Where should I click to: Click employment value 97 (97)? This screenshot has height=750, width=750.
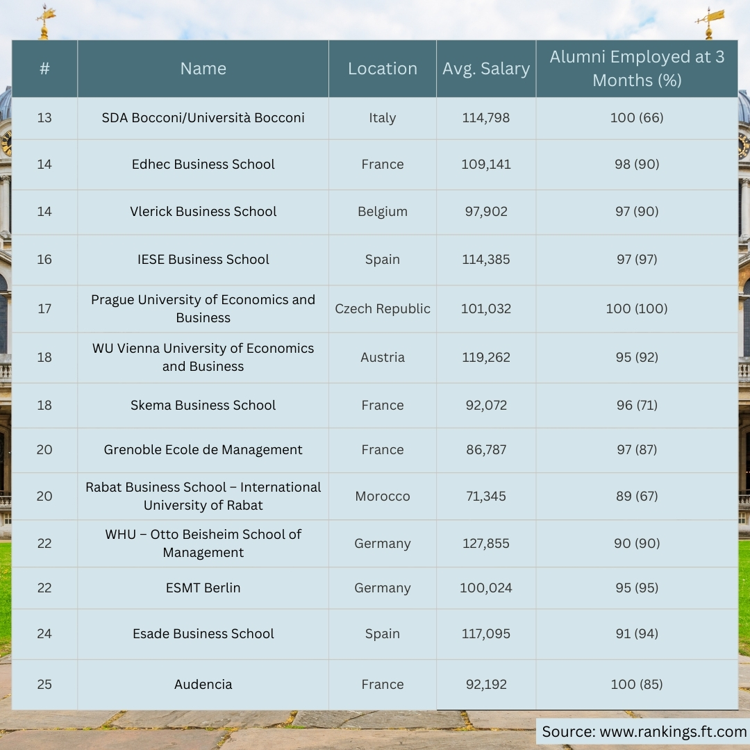point(637,260)
